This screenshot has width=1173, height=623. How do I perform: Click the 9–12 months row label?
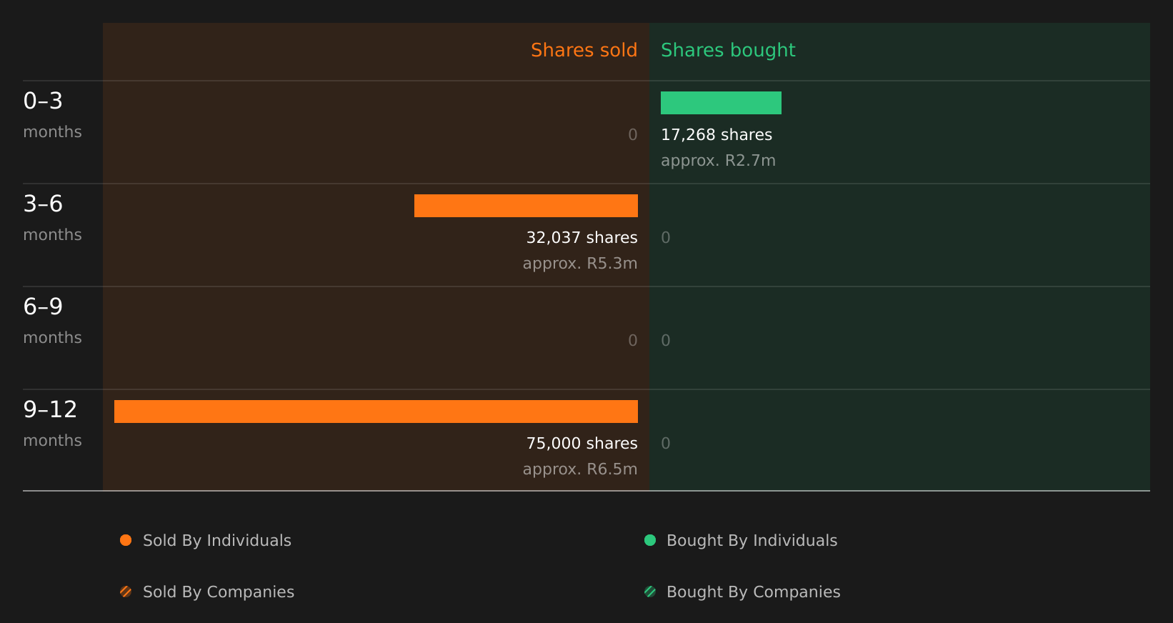click(x=52, y=424)
